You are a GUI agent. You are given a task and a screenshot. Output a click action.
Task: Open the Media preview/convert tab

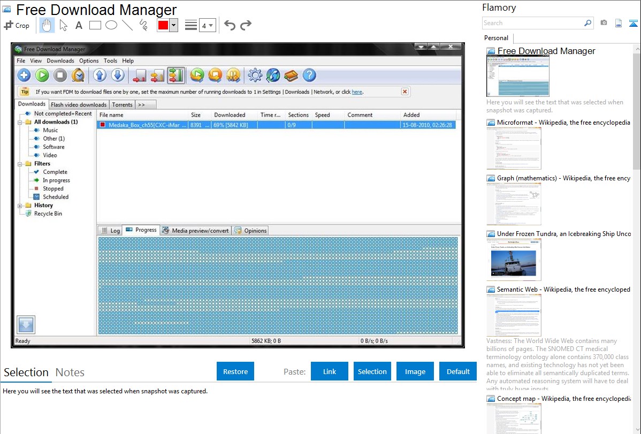click(196, 231)
